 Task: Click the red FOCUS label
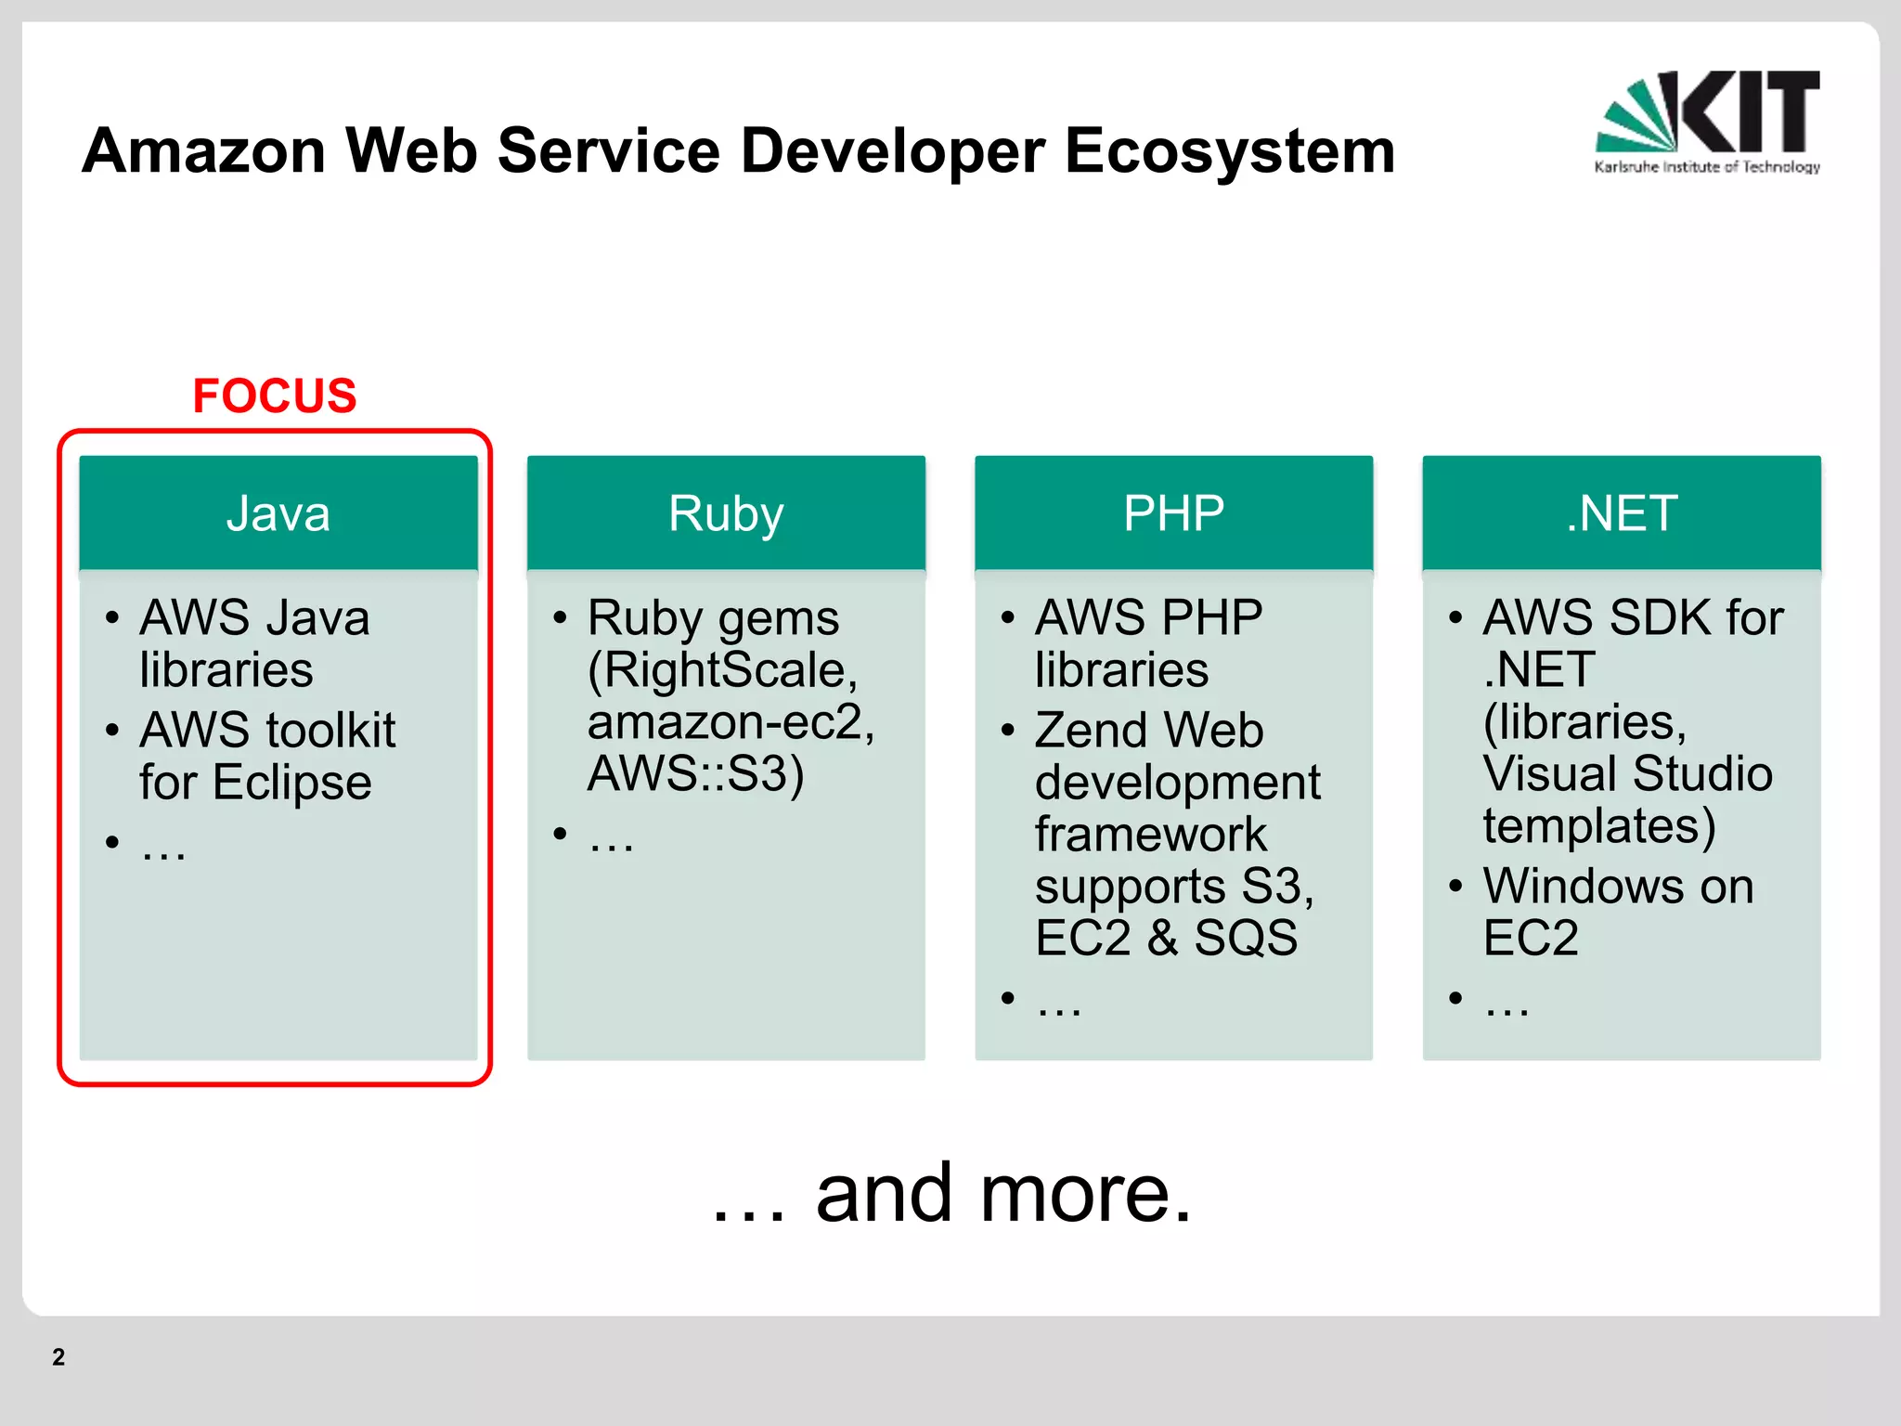[274, 396]
